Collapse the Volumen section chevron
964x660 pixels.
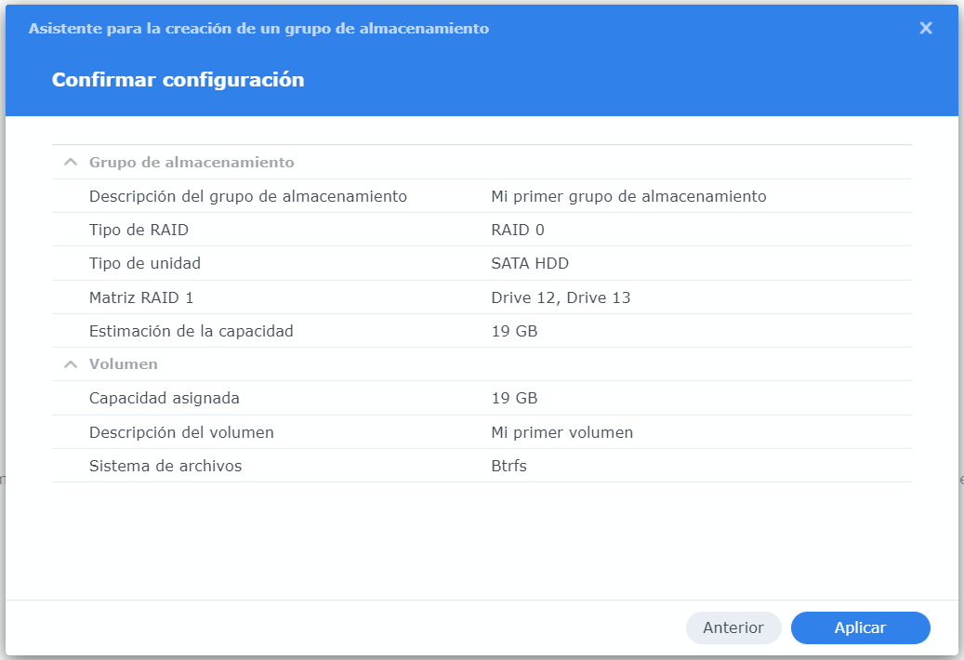point(70,363)
